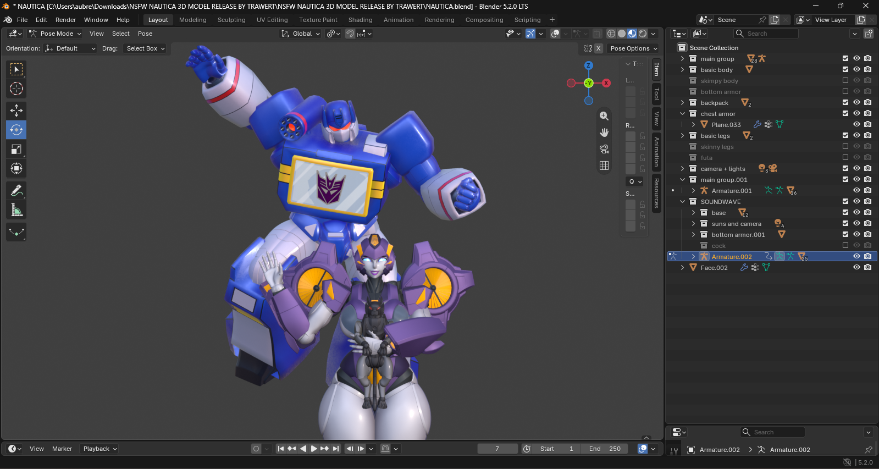Image resolution: width=879 pixels, height=469 pixels.
Task: Hide Armature.002 in the viewport
Action: pos(856,257)
